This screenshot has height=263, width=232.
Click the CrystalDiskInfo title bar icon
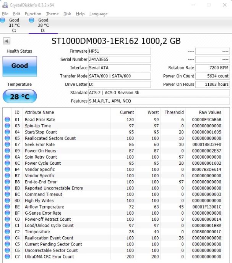5,5
